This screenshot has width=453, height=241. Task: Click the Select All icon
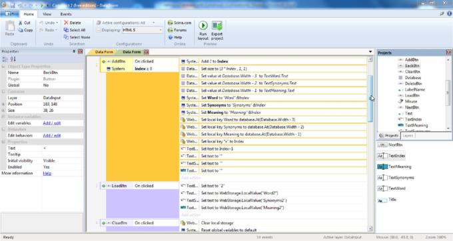point(66,30)
